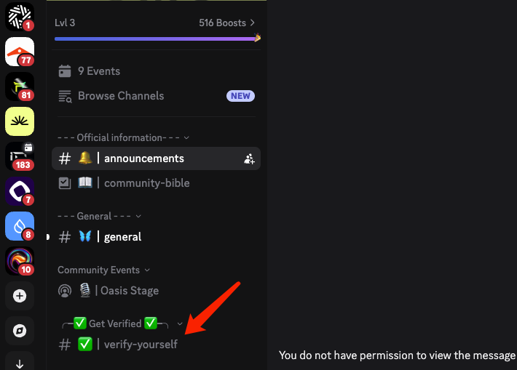The image size is (517, 370).
Task: Open the verify-yourself channel
Action: [x=141, y=345]
